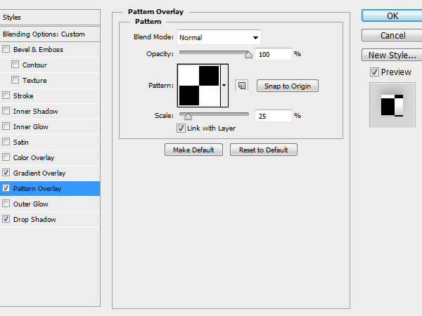Viewport: 422px width, 316px height.
Task: Click the Snap to Origin button
Action: 288,86
